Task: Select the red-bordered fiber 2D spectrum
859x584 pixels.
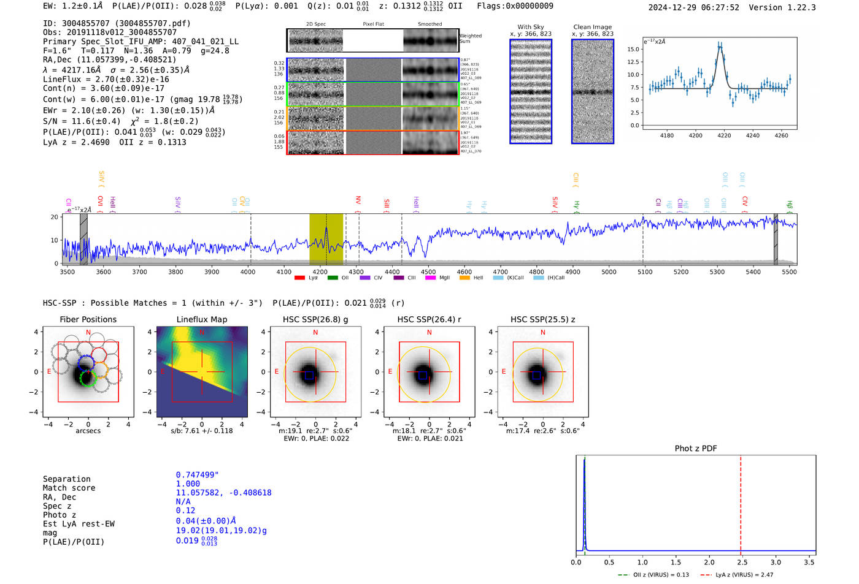Action: 316,142
